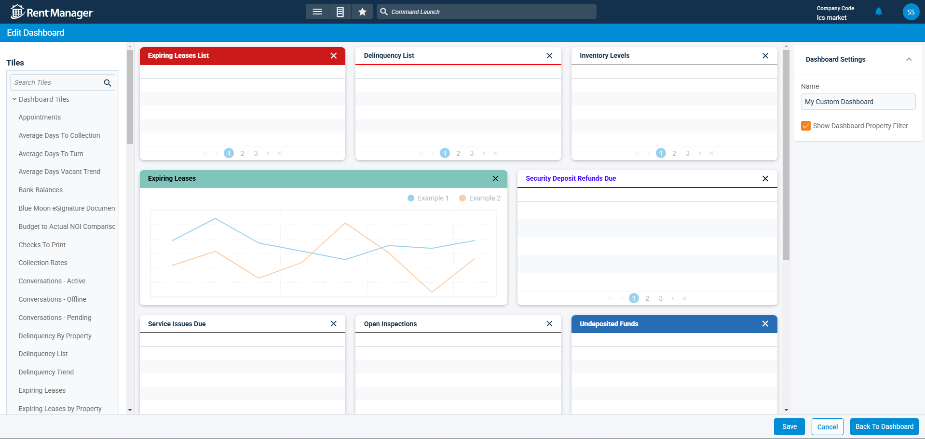
Task: Open the SS user profile avatar
Action: 911,12
